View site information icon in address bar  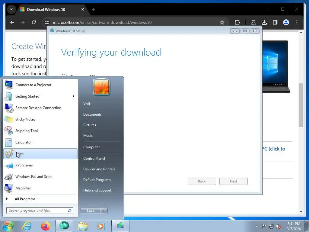pyautogui.click(x=47, y=22)
